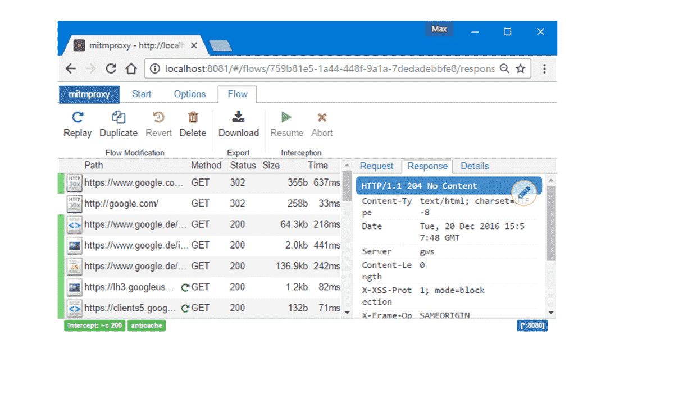Click the zoom magnifier in address bar
Image resolution: width=674 pixels, height=399 pixels.
tap(504, 68)
